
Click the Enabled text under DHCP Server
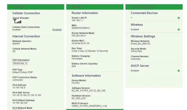pos(135,71)
